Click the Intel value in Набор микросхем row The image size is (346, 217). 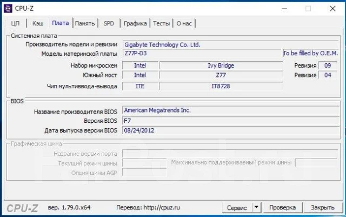140,65
